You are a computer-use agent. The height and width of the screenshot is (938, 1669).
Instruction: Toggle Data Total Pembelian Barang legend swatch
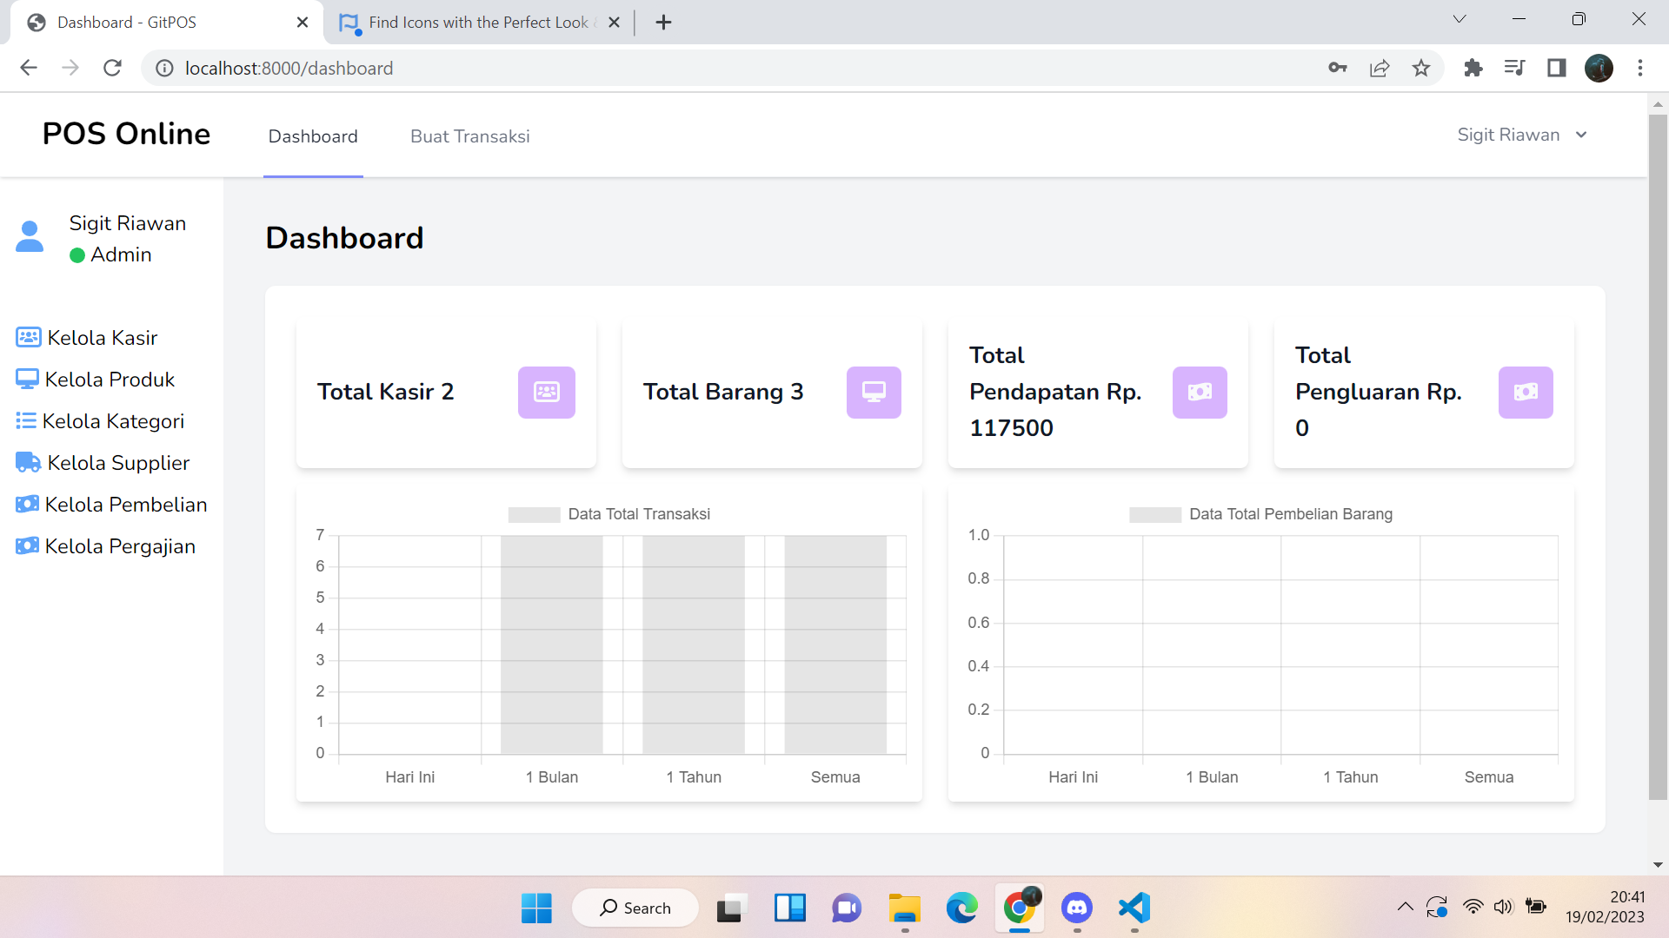pos(1155,514)
